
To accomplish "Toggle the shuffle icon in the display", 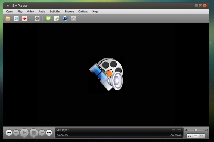I will click(179, 130).
